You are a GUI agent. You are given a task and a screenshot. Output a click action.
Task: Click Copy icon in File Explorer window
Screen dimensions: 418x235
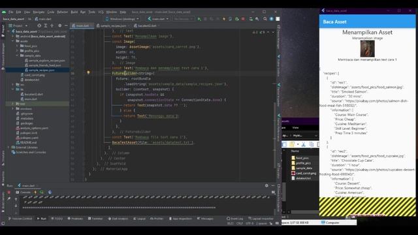click(312, 144)
